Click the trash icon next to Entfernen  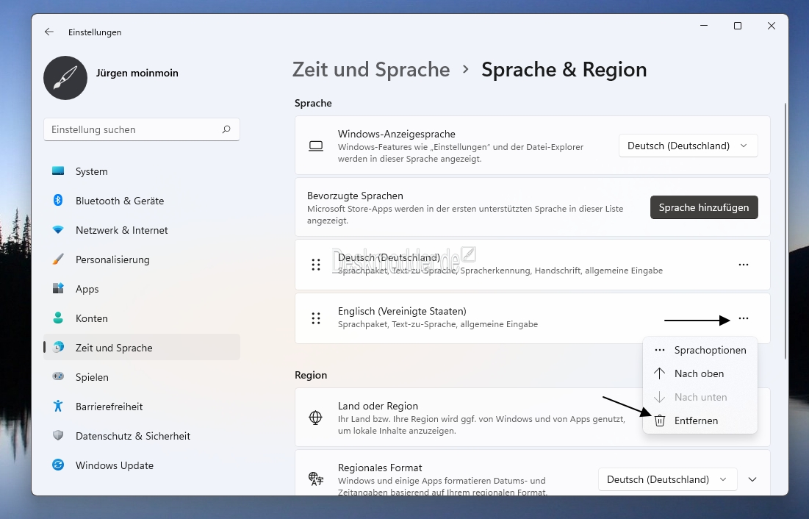tap(659, 421)
